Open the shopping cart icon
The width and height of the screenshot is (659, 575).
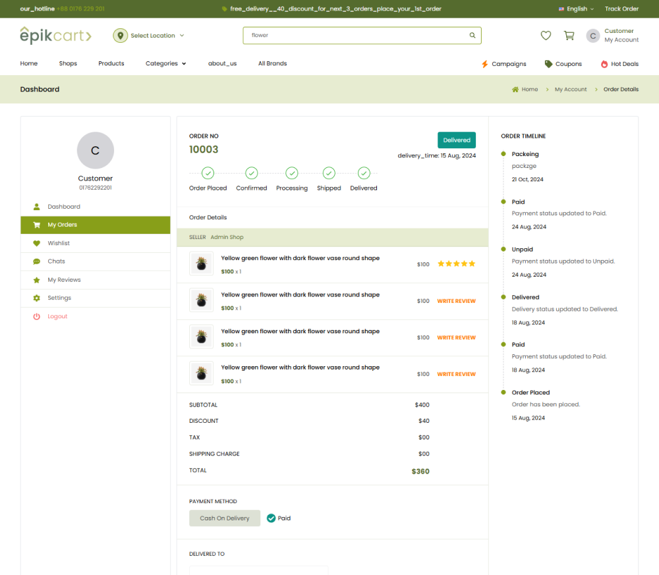click(x=569, y=36)
